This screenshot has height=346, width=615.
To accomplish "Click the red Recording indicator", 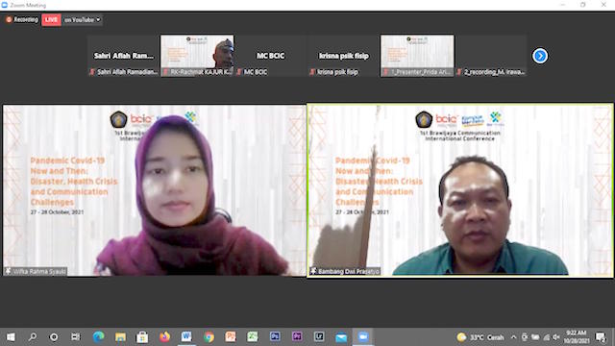I will 22,19.
